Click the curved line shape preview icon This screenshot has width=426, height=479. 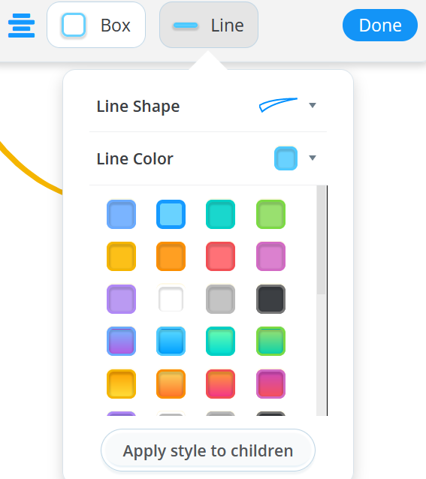tap(278, 105)
